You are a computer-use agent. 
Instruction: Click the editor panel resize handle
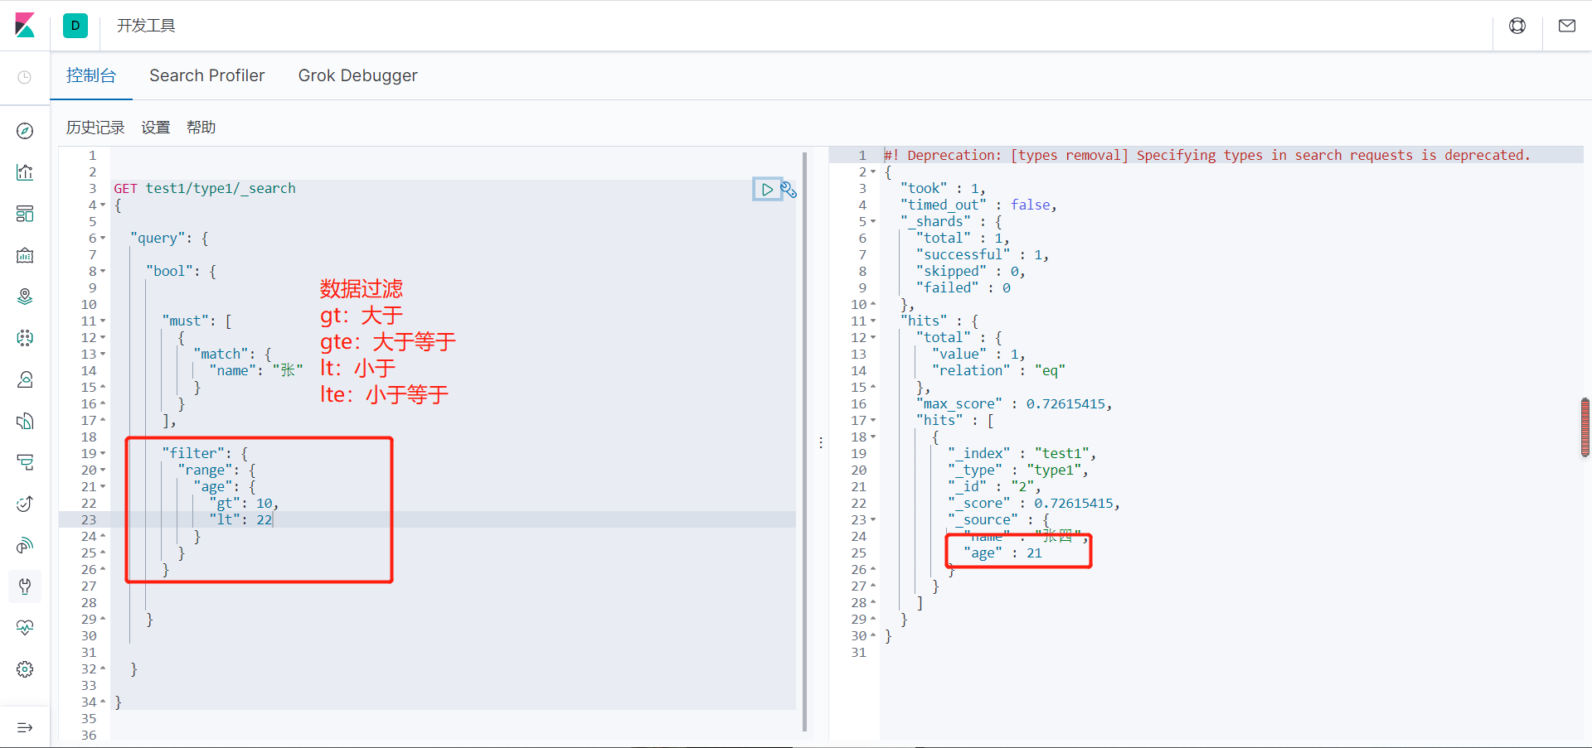[821, 443]
